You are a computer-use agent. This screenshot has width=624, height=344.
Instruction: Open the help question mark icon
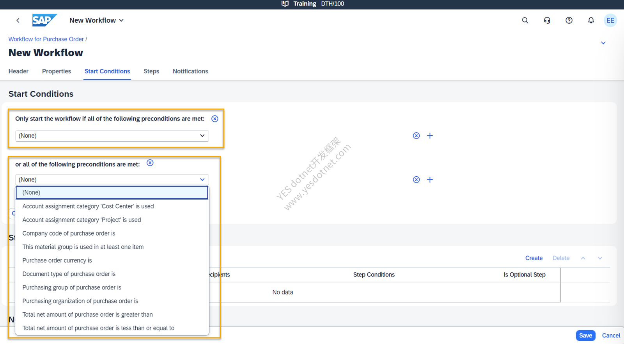tap(569, 20)
